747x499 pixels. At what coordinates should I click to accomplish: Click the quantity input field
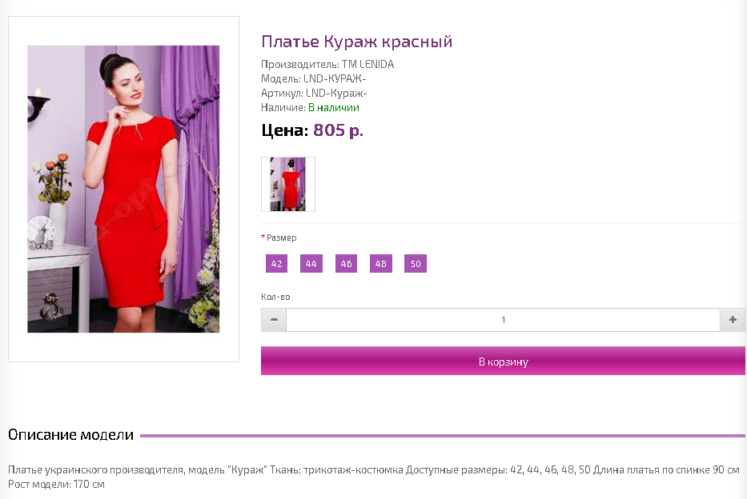coord(503,320)
